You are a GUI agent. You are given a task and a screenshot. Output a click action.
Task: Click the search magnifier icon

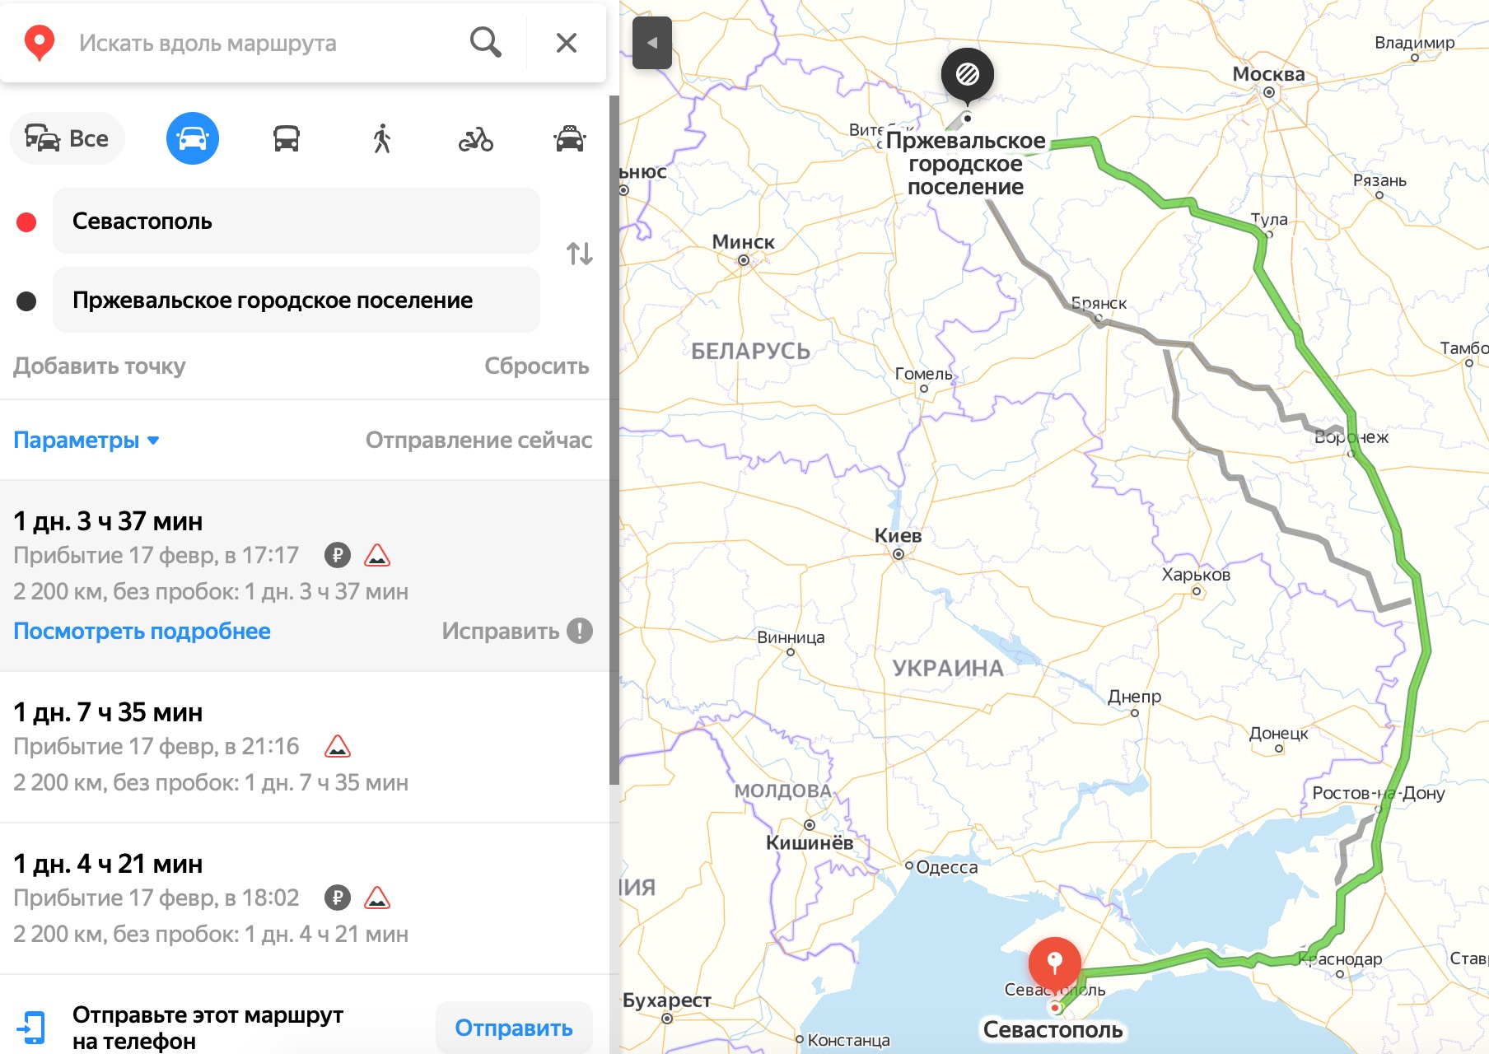pyautogui.click(x=485, y=42)
